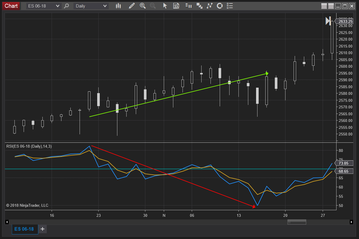Click the scrollbar left arrow
The width and height of the screenshot is (359, 239).
(x=7, y=222)
